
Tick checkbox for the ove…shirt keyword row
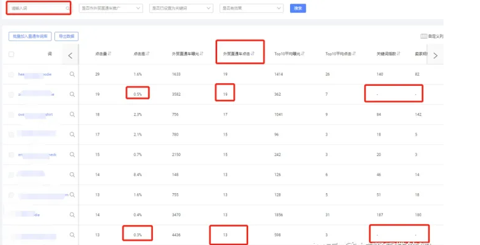pos(11,115)
